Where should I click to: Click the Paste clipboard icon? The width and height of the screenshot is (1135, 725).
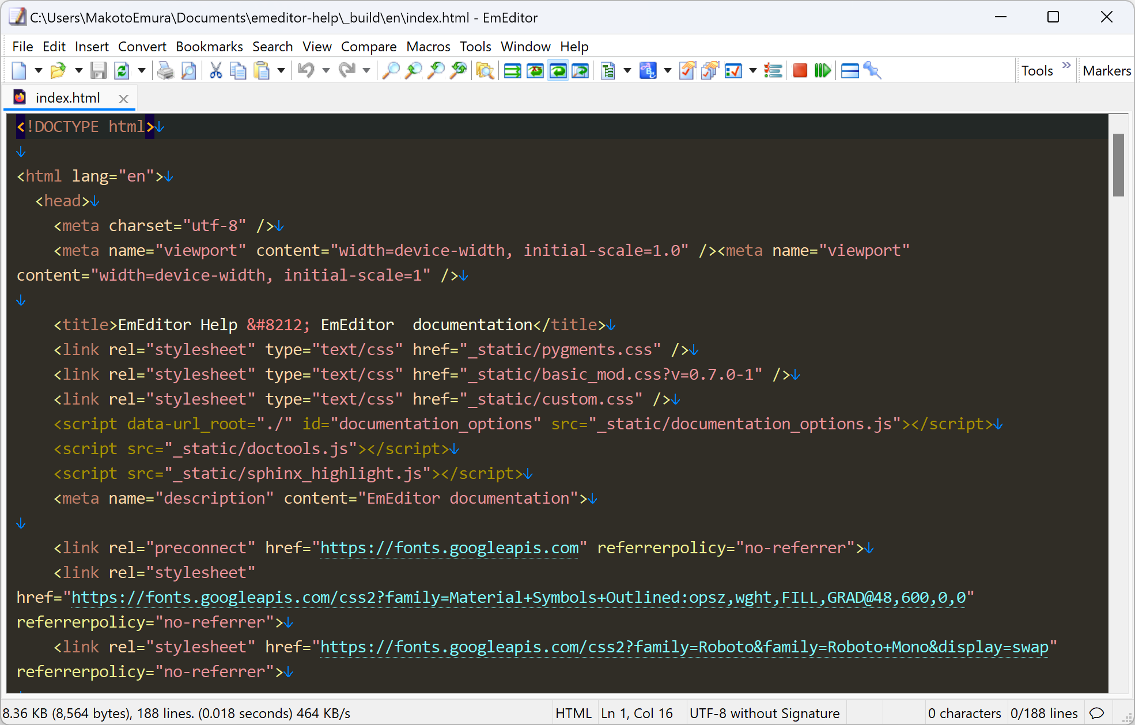(262, 71)
